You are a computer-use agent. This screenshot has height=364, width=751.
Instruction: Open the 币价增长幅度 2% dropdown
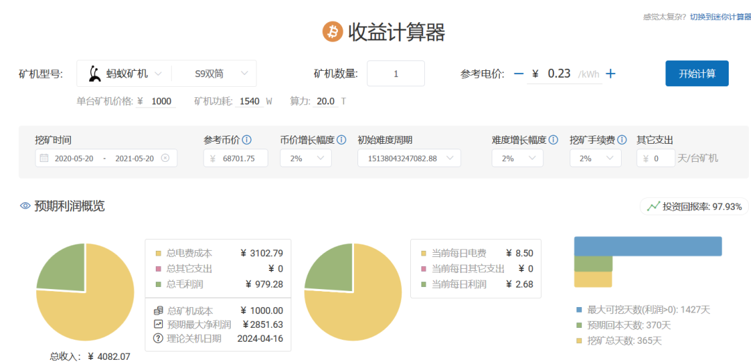pos(305,158)
